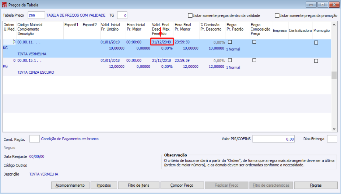Screen dimensions: 341x194
Task: Click the vertical scrollbar thumb of the grid
Action: coord(334,75)
